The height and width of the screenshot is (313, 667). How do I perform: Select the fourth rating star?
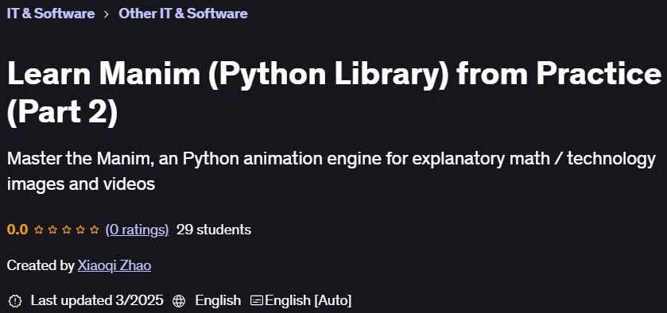[81, 230]
